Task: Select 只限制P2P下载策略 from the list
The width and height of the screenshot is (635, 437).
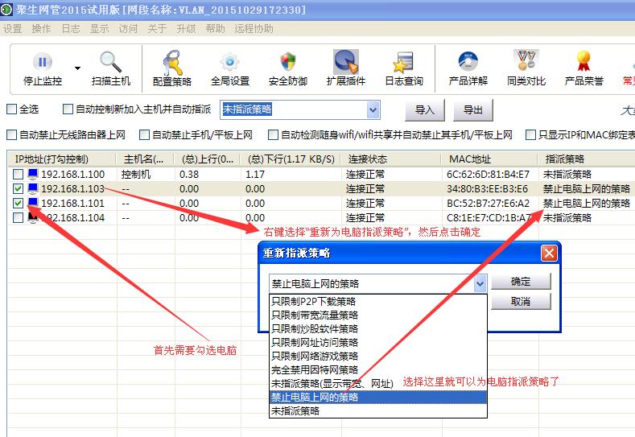Action: click(x=315, y=302)
